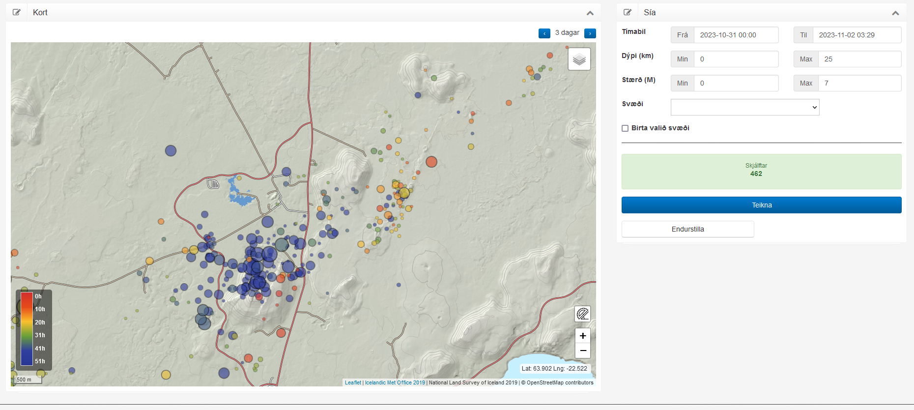The image size is (914, 410).
Task: Collapse the Kort panel
Action: tap(590, 13)
